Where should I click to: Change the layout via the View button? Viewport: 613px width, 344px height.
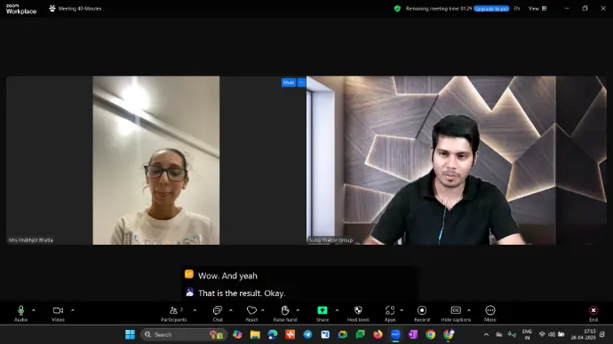(537, 9)
